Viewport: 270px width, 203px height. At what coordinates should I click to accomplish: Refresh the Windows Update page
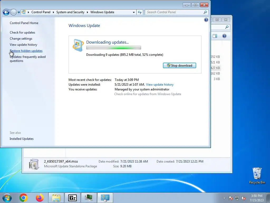[140, 12]
